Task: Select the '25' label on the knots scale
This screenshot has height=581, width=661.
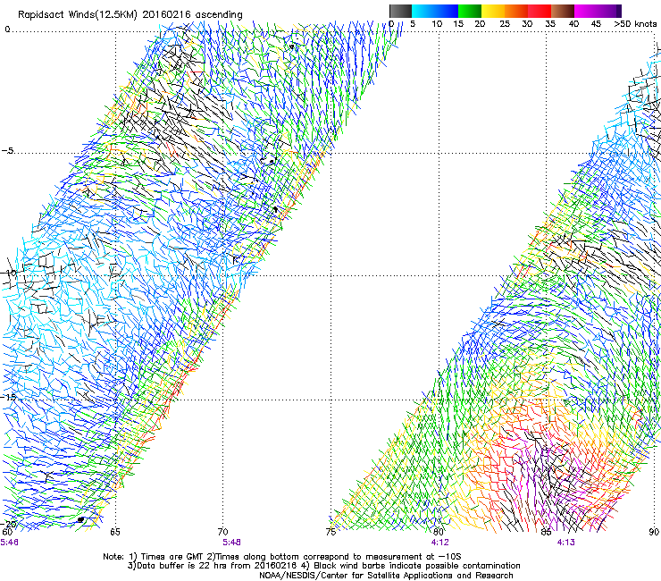Action: click(x=505, y=24)
